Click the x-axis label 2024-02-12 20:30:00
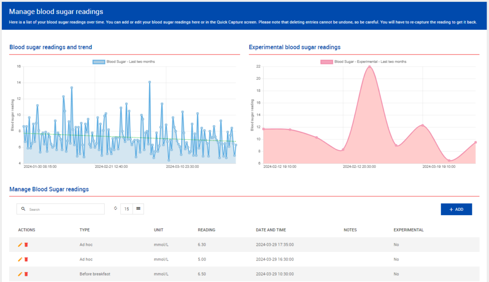 pos(359,167)
